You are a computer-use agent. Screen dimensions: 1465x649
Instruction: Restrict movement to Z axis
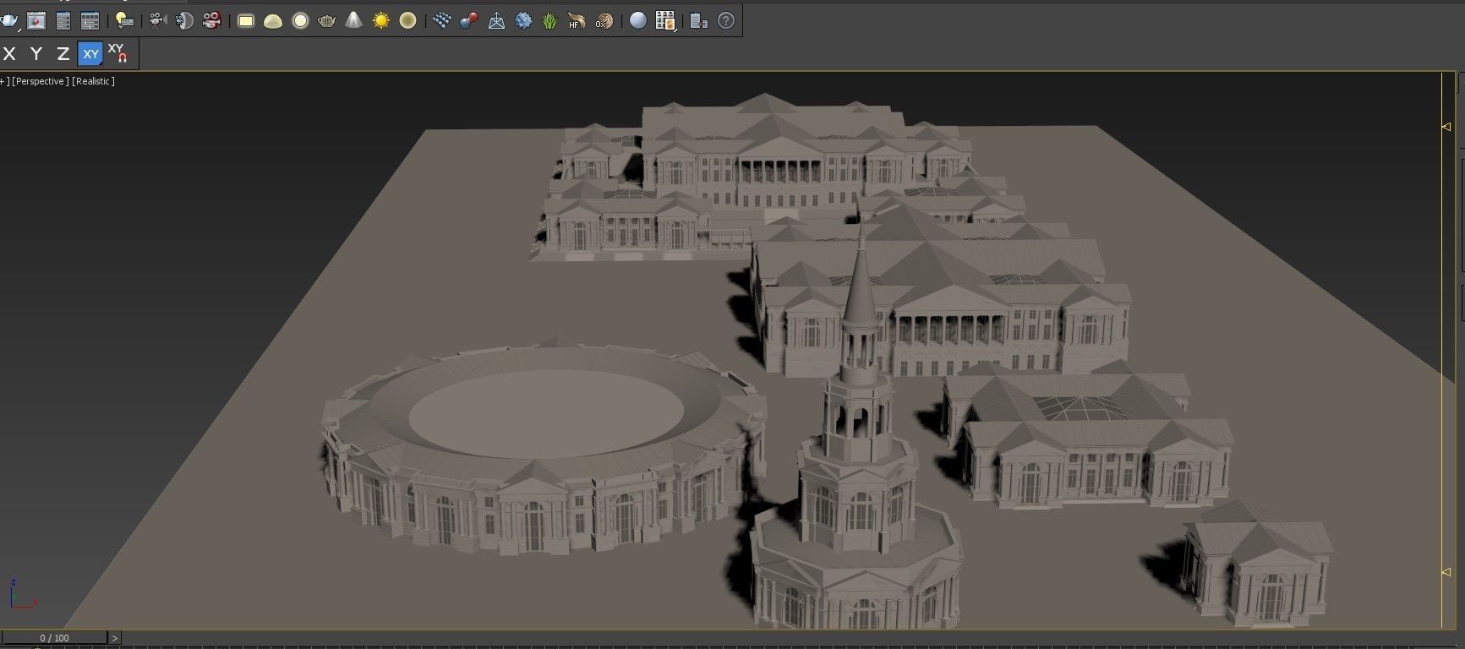click(63, 54)
